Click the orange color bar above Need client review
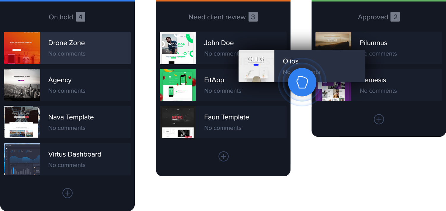This screenshot has width=446, height=211. click(223, 1)
